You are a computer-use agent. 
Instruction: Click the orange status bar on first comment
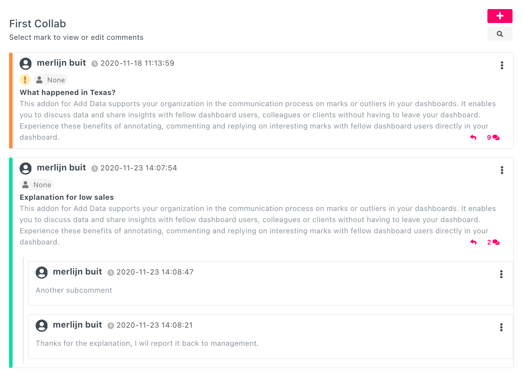point(11,101)
